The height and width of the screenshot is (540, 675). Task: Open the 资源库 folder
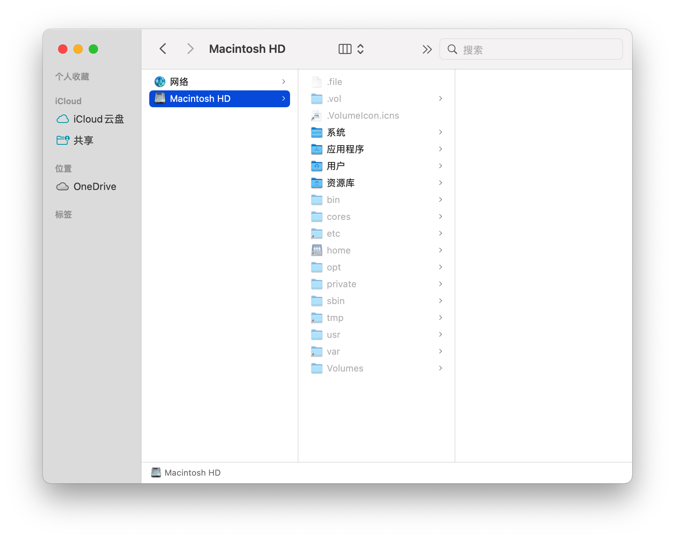[377, 183]
